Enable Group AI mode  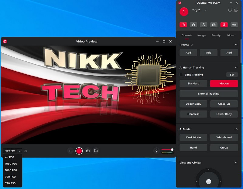pos(224,147)
